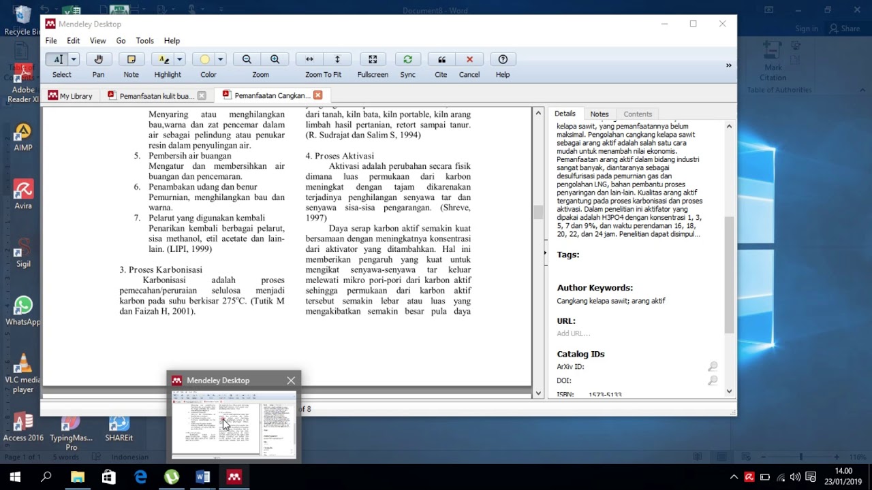The height and width of the screenshot is (490, 872).
Task: Open the Select tool dropdown arrow
Action: (74, 59)
